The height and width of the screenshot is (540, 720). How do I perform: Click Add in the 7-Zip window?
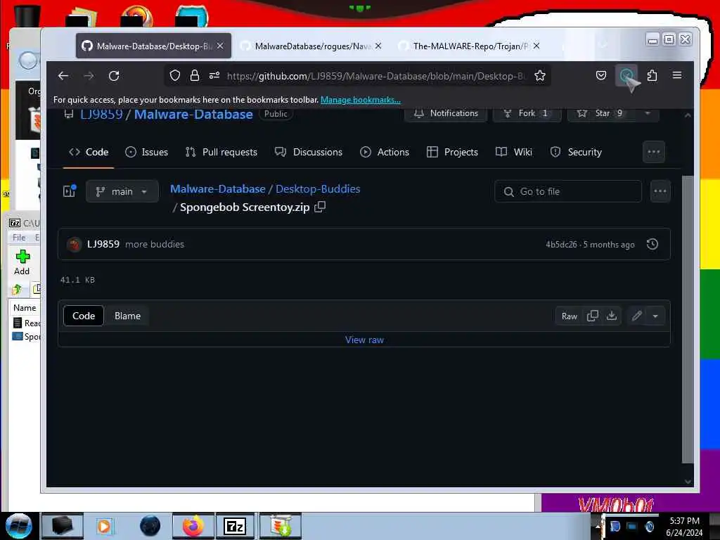(22, 262)
